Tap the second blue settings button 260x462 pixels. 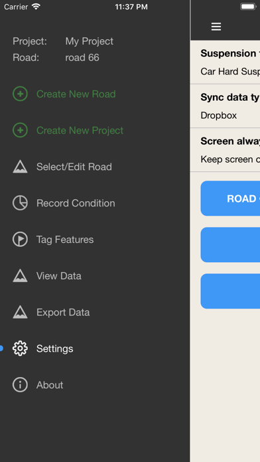pos(230,244)
